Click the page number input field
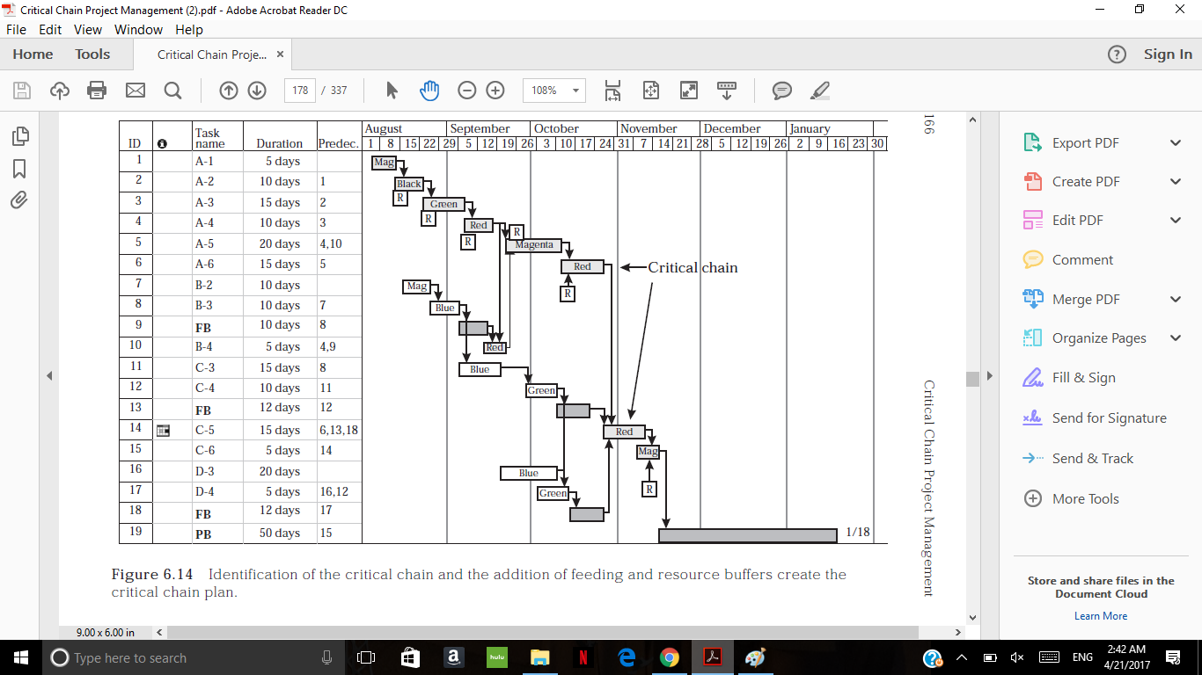Screen dimensions: 1202x675 coord(300,91)
